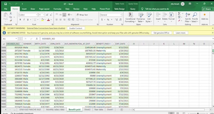Switch to the Power Pivot tab
Viewport: 214px width, 114px height.
[x=105, y=9]
